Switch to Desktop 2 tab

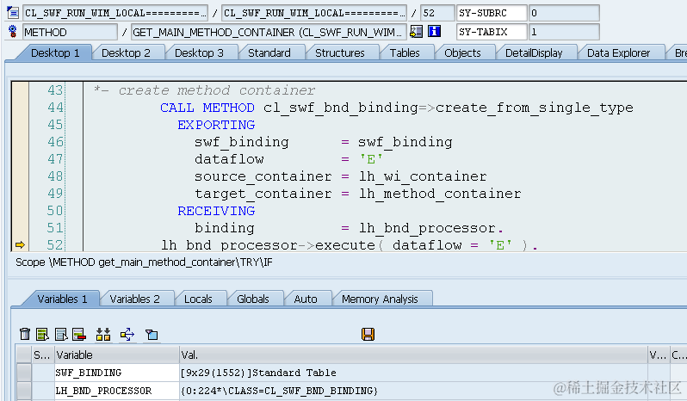click(x=126, y=53)
